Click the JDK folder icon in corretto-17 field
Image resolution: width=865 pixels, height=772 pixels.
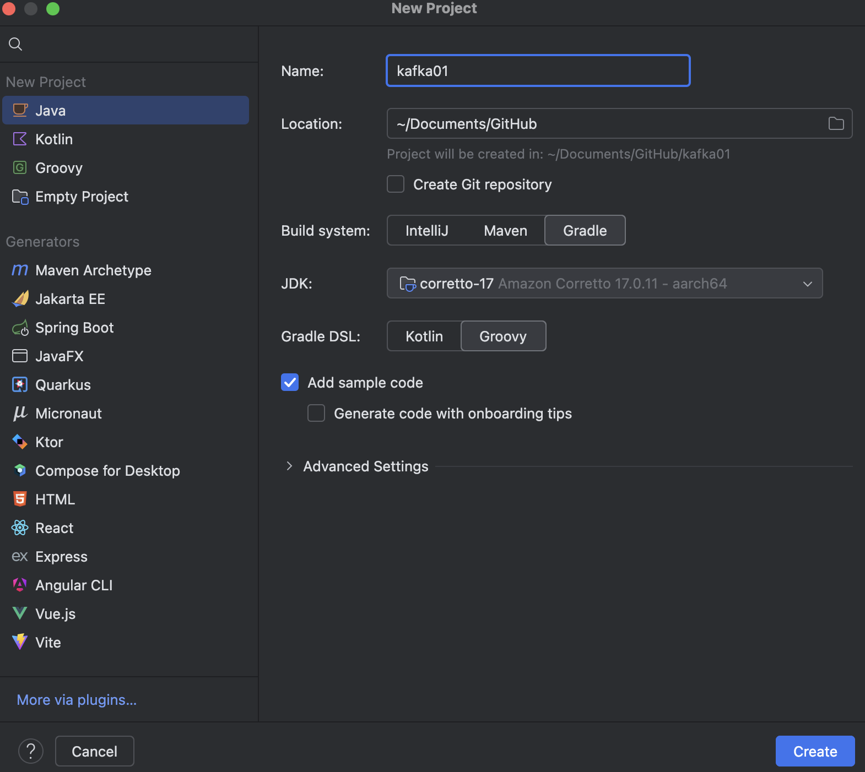[x=407, y=284]
